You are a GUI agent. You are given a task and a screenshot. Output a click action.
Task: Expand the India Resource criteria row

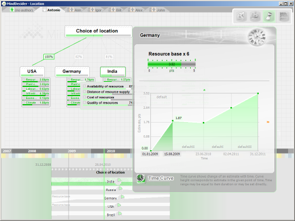point(117,79)
